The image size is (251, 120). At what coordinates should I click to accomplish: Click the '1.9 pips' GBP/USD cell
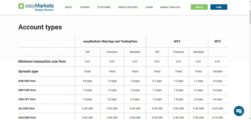[x=112, y=90]
